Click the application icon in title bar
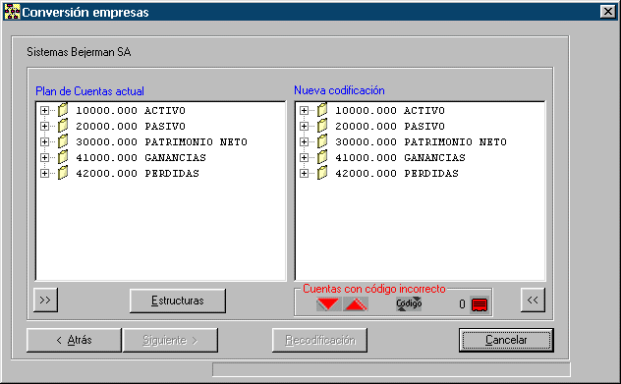Image resolution: width=621 pixels, height=384 pixels. click(x=12, y=12)
